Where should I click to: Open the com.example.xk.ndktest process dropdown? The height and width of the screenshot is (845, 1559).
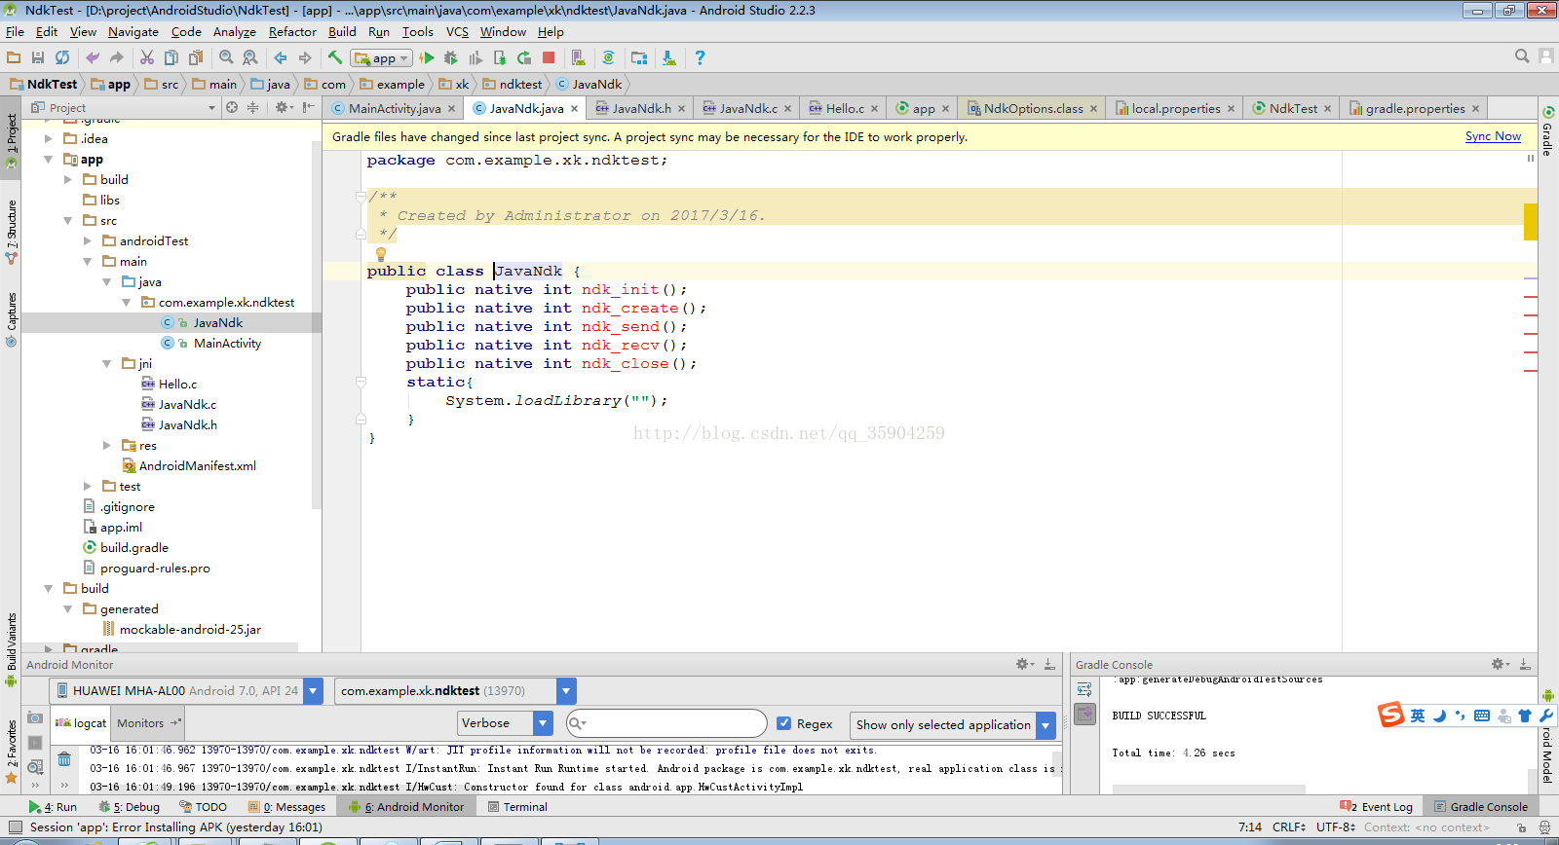[455, 691]
